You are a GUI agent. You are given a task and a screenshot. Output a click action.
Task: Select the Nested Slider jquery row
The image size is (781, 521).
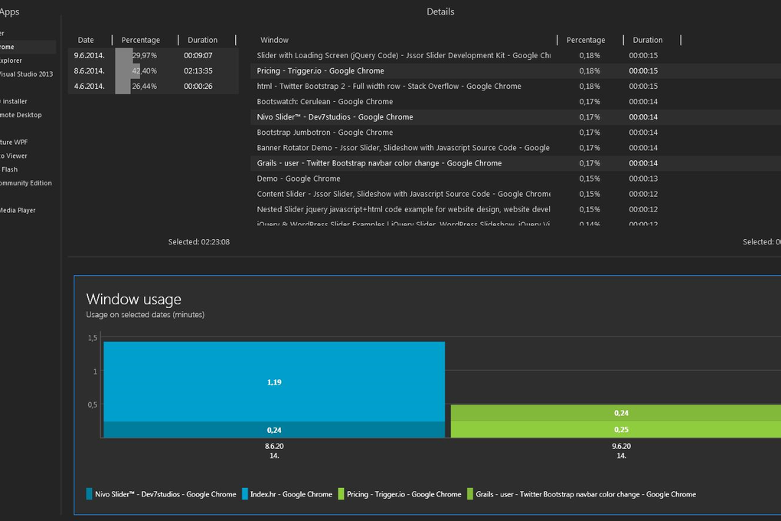[515, 210]
